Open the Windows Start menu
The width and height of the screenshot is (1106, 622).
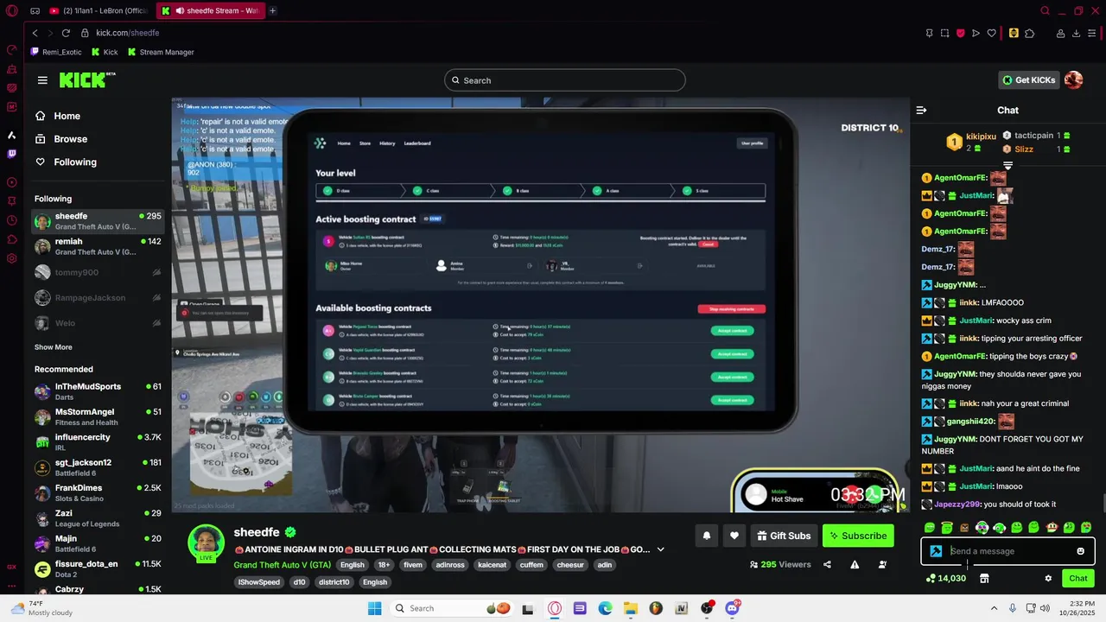tap(374, 608)
